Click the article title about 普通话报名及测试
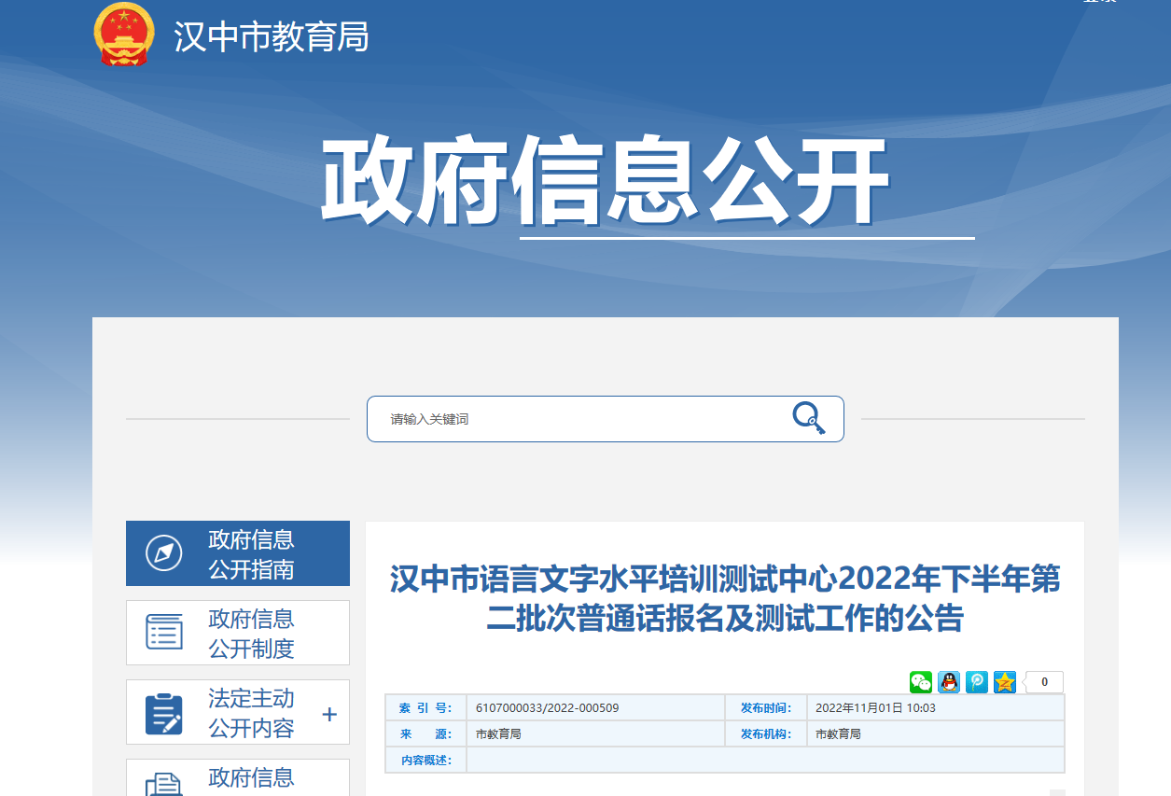This screenshot has width=1171, height=796. click(x=724, y=598)
